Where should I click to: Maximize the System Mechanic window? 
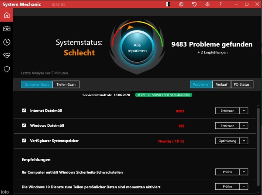point(247,4)
